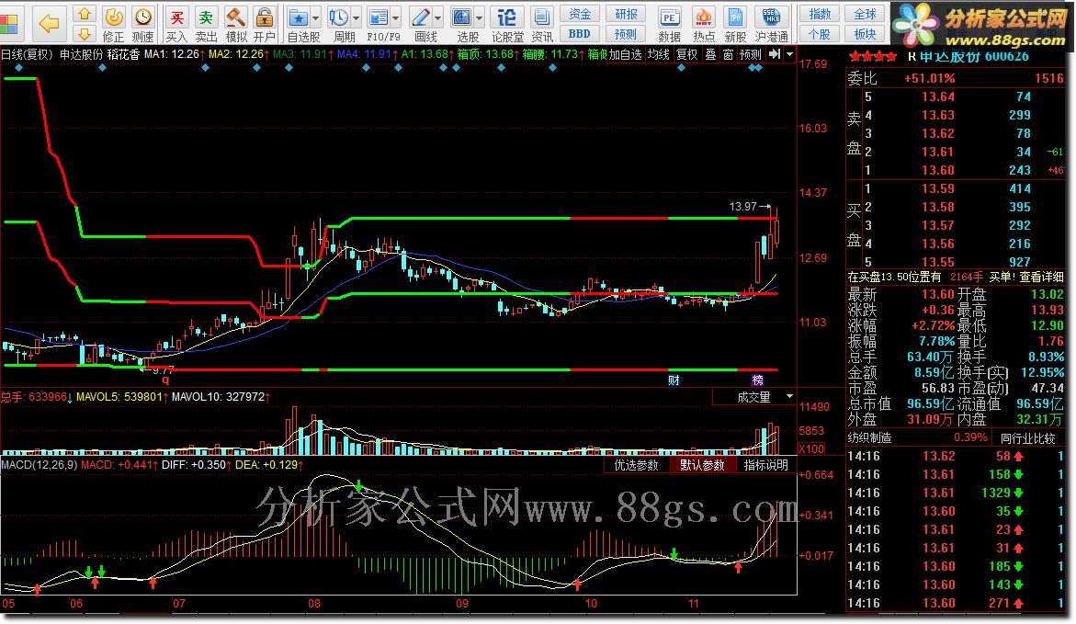Open the 热点 hot topics icon
Image resolution: width=1076 pixels, height=624 pixels.
tap(703, 24)
